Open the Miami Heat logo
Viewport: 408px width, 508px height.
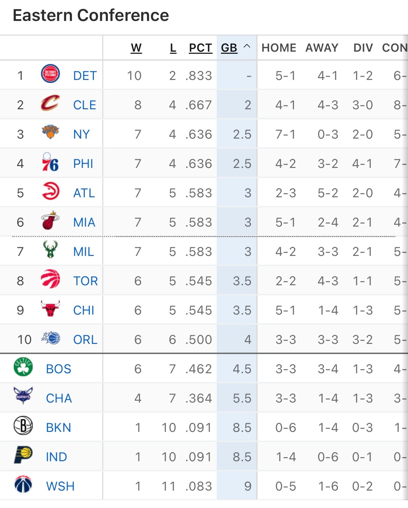click(50, 220)
